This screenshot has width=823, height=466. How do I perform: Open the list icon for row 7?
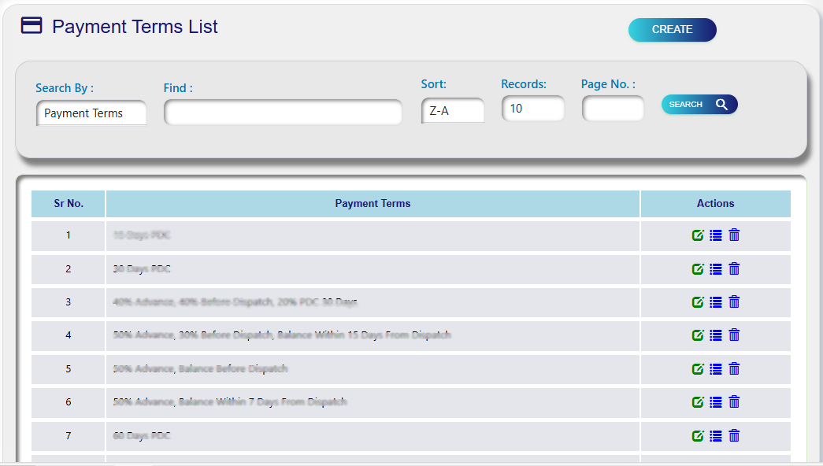click(716, 435)
